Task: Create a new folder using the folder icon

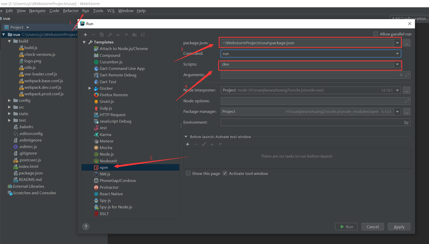Action: (x=134, y=34)
